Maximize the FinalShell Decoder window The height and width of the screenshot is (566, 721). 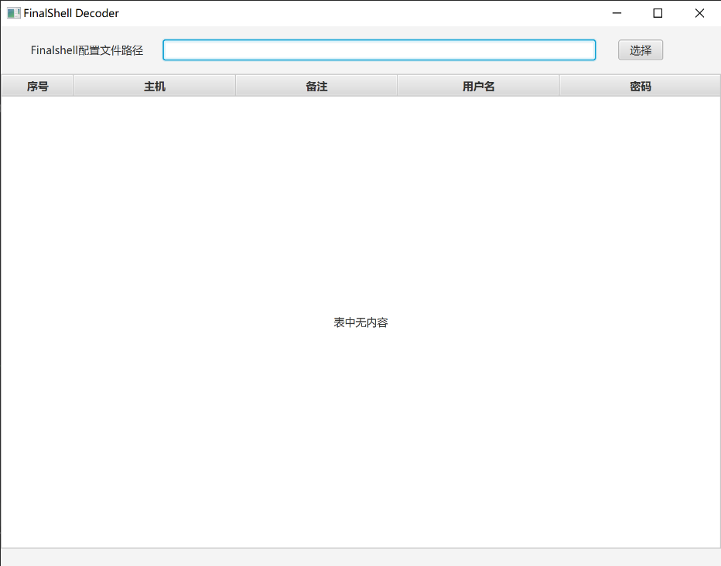click(658, 13)
